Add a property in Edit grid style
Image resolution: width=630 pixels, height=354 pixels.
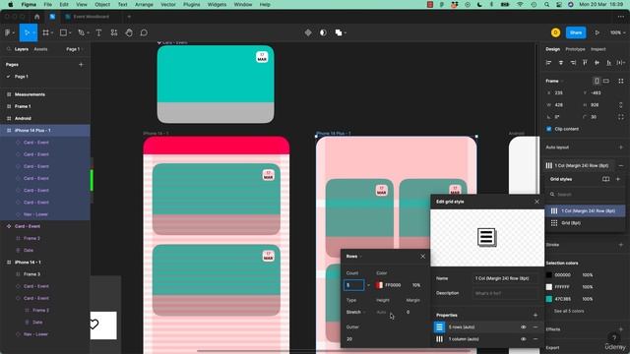[535, 316]
